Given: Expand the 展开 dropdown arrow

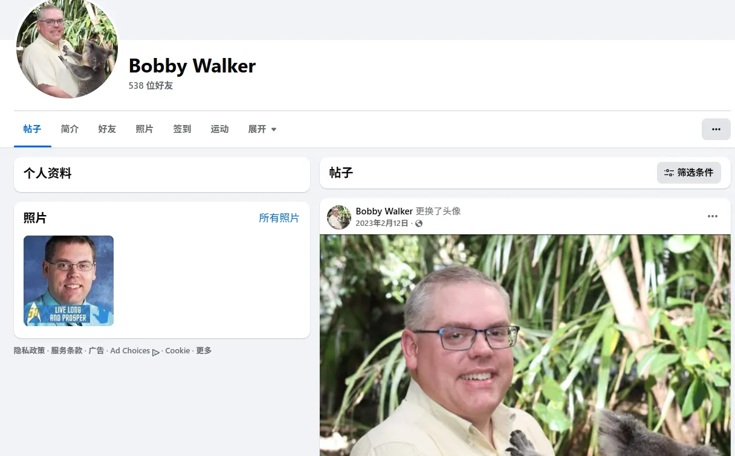Looking at the screenshot, I should (274, 130).
